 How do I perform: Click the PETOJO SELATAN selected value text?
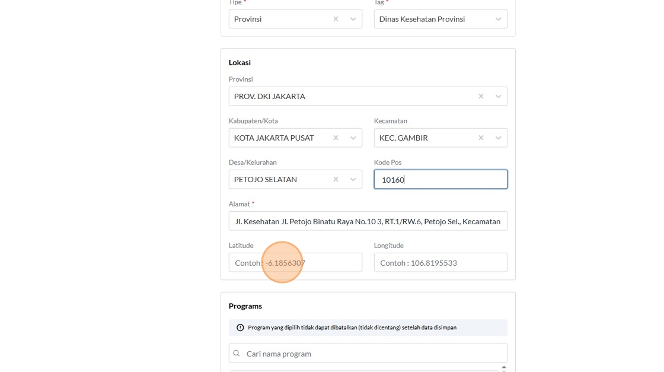coord(266,179)
